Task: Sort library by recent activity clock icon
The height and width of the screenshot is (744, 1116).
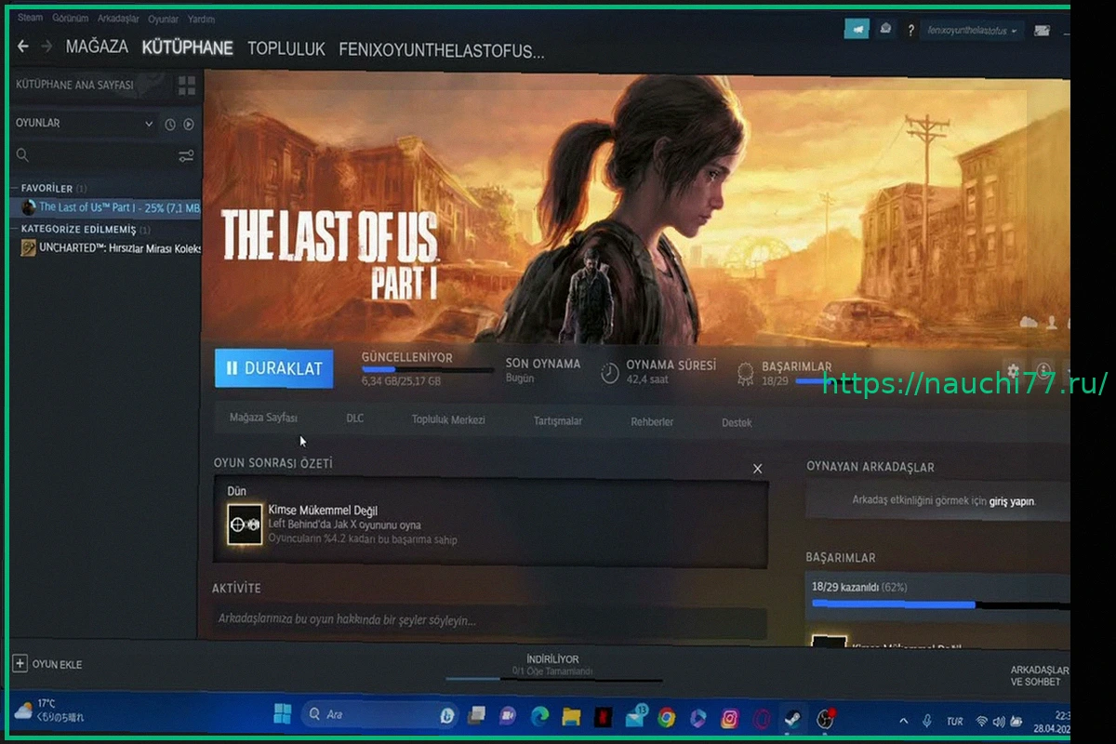Action: coord(170,125)
